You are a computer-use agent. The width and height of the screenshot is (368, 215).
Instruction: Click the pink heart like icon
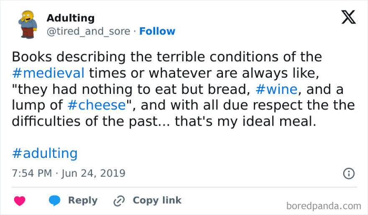[x=20, y=201]
